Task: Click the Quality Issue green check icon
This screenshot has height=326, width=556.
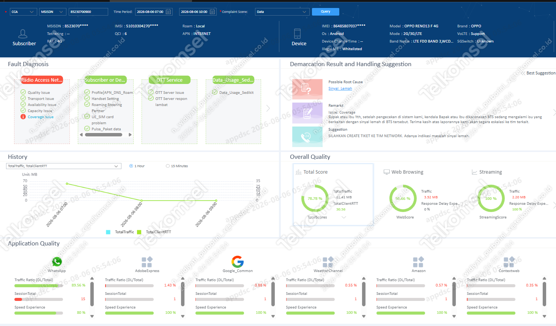Action: coord(23,92)
